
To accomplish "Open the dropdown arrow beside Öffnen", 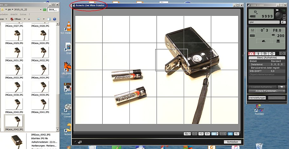I will pyautogui.click(x=25, y=19).
